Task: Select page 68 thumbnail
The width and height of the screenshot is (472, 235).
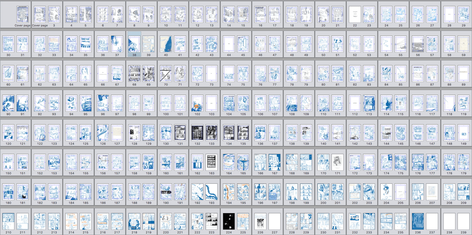Action: [x=134, y=74]
